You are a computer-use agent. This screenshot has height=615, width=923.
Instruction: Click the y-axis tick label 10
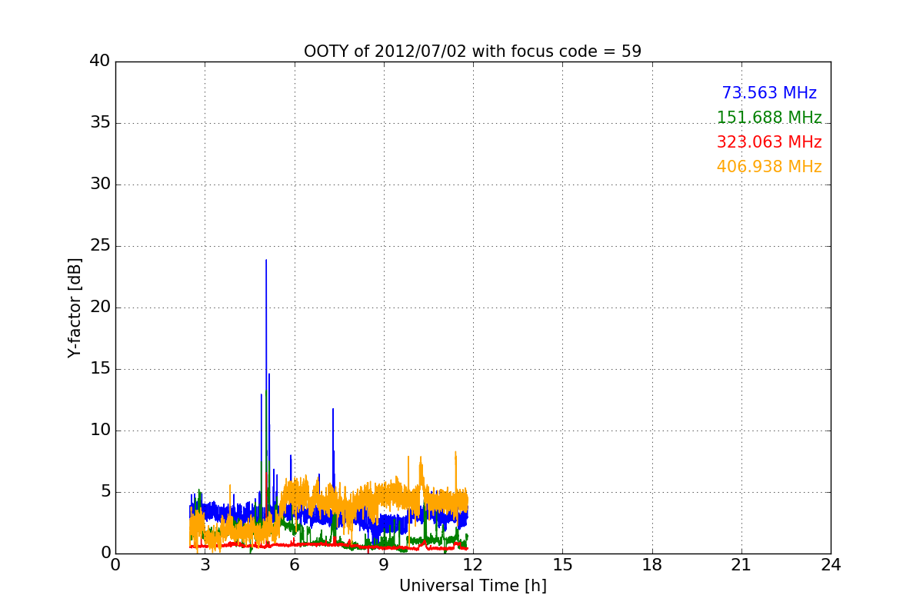(100, 430)
